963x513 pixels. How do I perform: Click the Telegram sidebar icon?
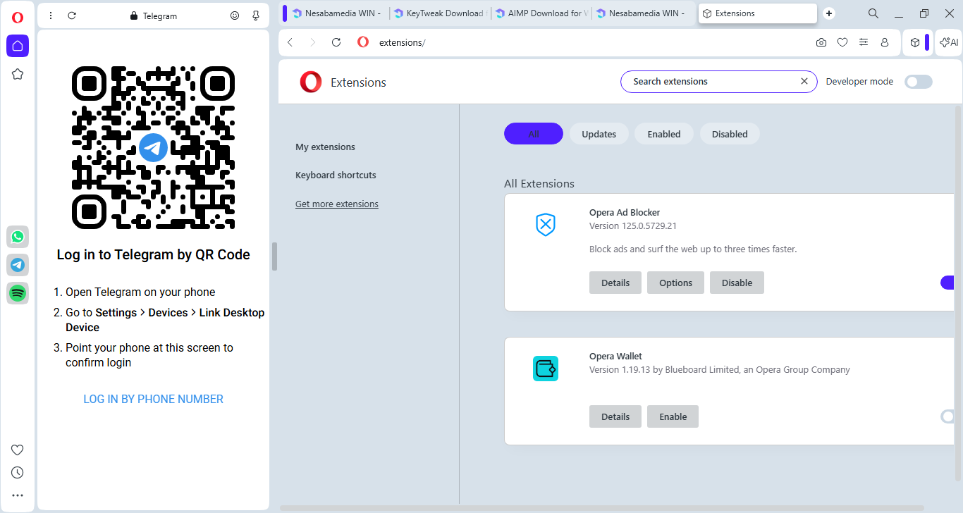point(18,265)
